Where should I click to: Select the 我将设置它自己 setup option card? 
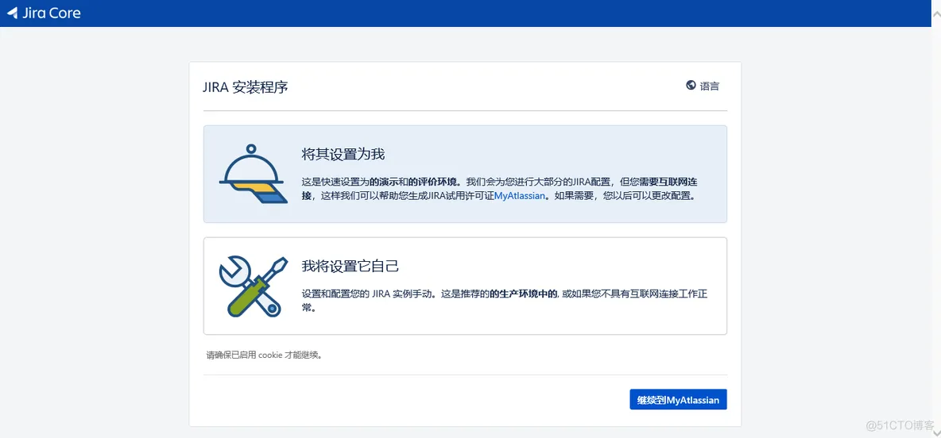(465, 286)
